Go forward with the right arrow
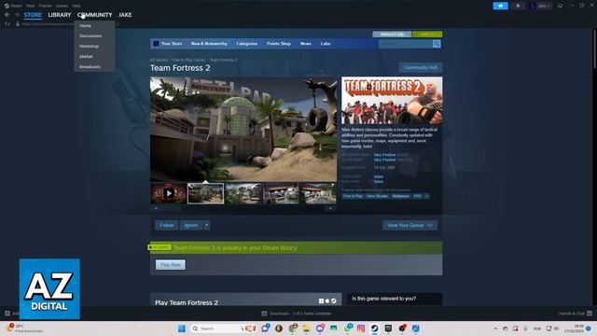The height and width of the screenshot is (336, 597). [17, 15]
